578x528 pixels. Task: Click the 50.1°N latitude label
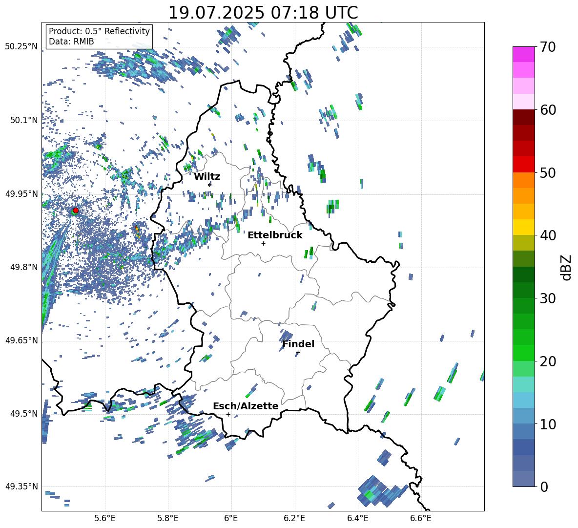point(24,120)
